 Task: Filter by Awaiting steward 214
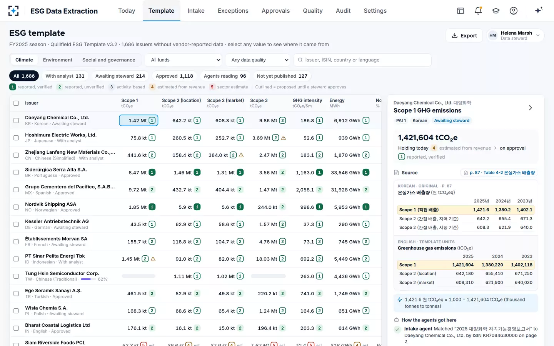[120, 76]
